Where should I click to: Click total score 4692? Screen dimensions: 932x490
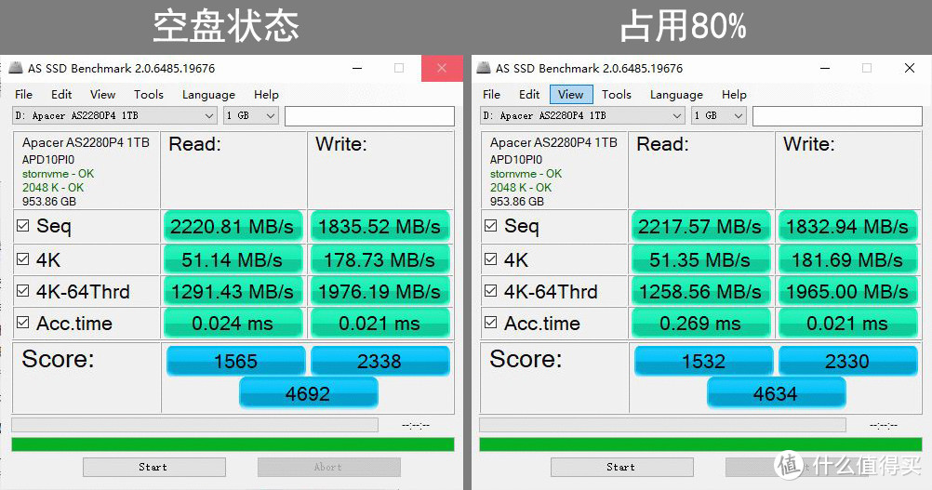[308, 393]
